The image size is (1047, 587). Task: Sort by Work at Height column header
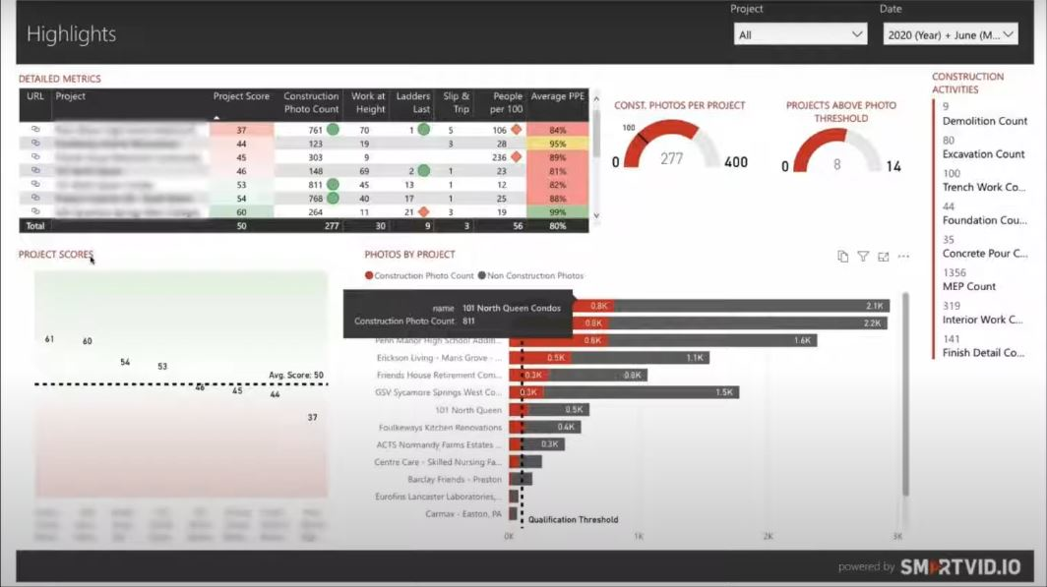pos(368,102)
